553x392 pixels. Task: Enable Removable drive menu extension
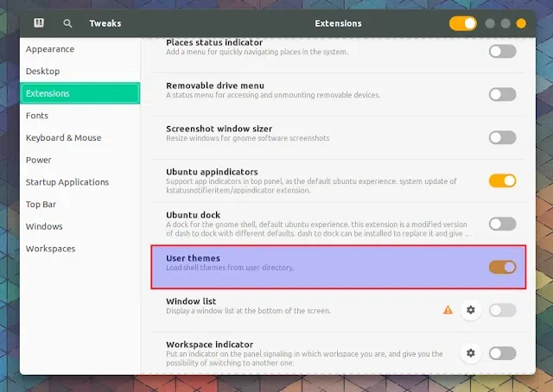point(503,94)
